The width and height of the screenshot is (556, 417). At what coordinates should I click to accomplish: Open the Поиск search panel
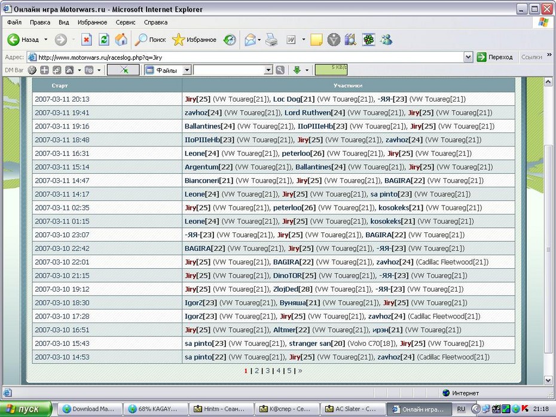[x=150, y=40]
